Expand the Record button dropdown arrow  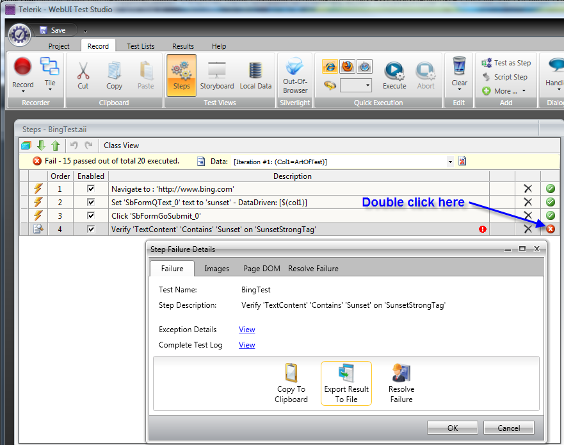click(23, 92)
